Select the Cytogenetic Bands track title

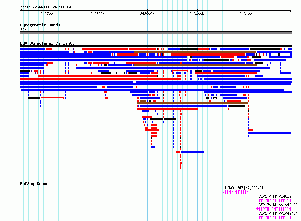point(40,25)
